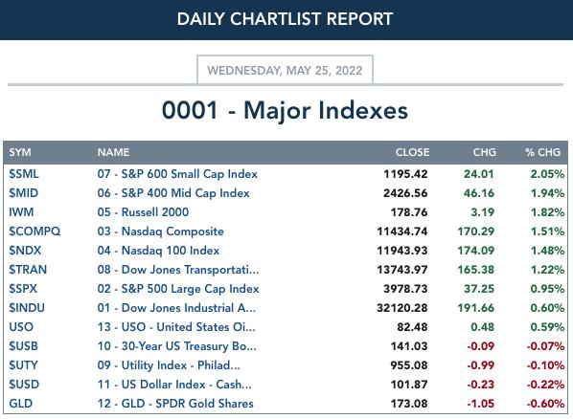Select the US Dollar Index entry
Screen dimensions: 573x419
(174, 385)
